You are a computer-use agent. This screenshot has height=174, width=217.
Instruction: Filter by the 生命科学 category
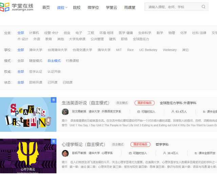click(x=145, y=33)
